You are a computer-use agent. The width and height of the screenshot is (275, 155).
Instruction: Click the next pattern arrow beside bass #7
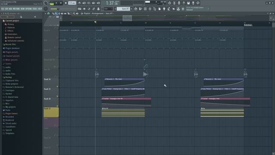tap(131, 9)
